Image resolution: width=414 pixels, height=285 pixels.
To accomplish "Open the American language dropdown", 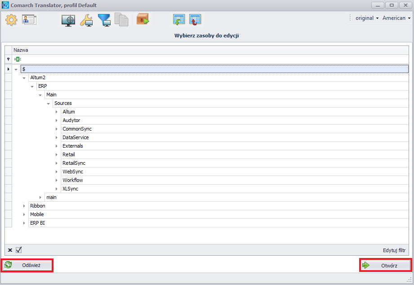I will [x=396, y=18].
